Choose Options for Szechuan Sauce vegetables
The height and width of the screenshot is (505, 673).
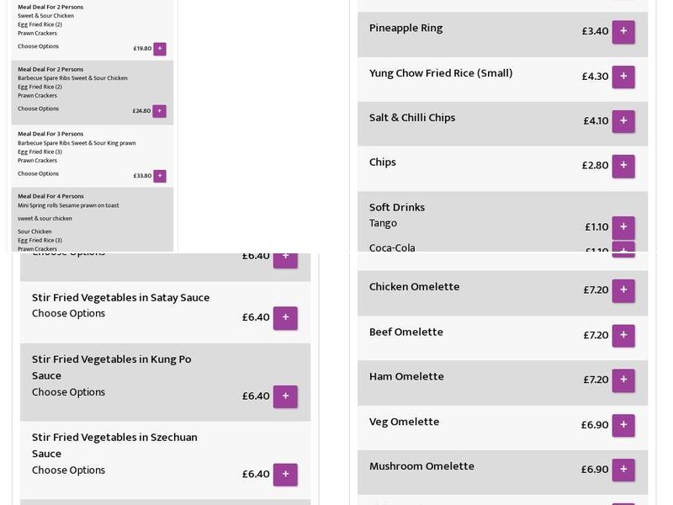point(68,470)
